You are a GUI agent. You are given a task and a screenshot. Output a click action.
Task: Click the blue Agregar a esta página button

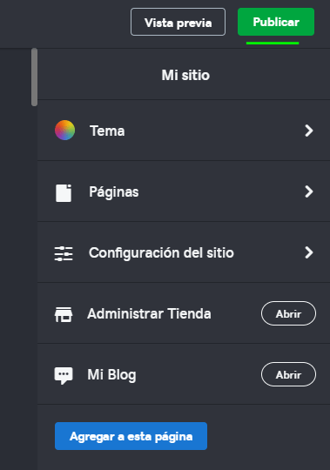click(131, 436)
